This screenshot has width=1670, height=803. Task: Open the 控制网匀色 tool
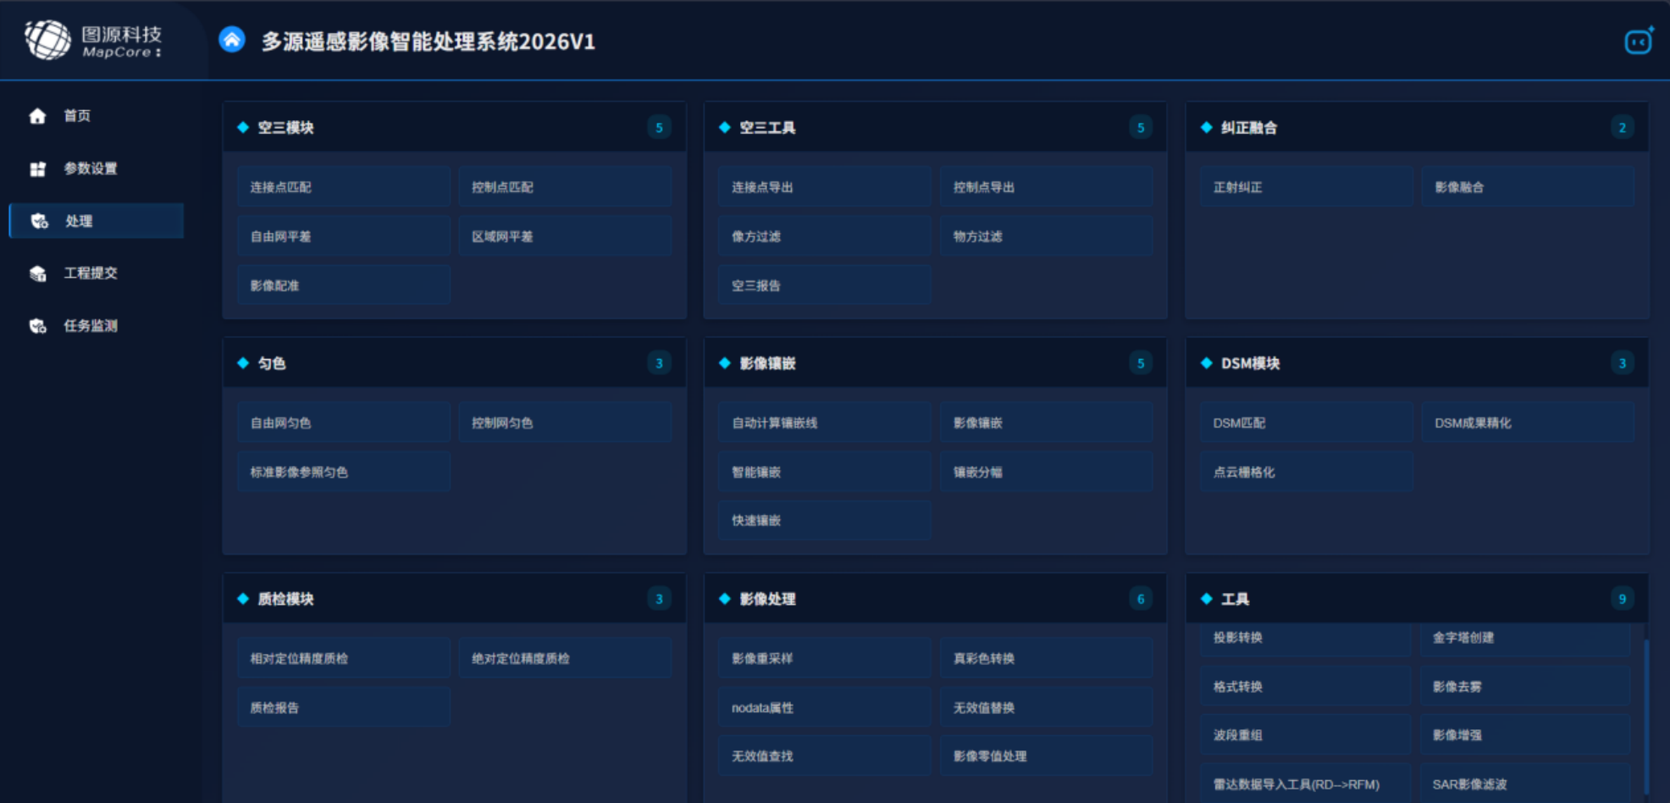(566, 423)
